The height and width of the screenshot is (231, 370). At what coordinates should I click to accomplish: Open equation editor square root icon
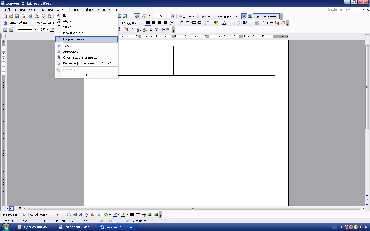[x=283, y=23]
